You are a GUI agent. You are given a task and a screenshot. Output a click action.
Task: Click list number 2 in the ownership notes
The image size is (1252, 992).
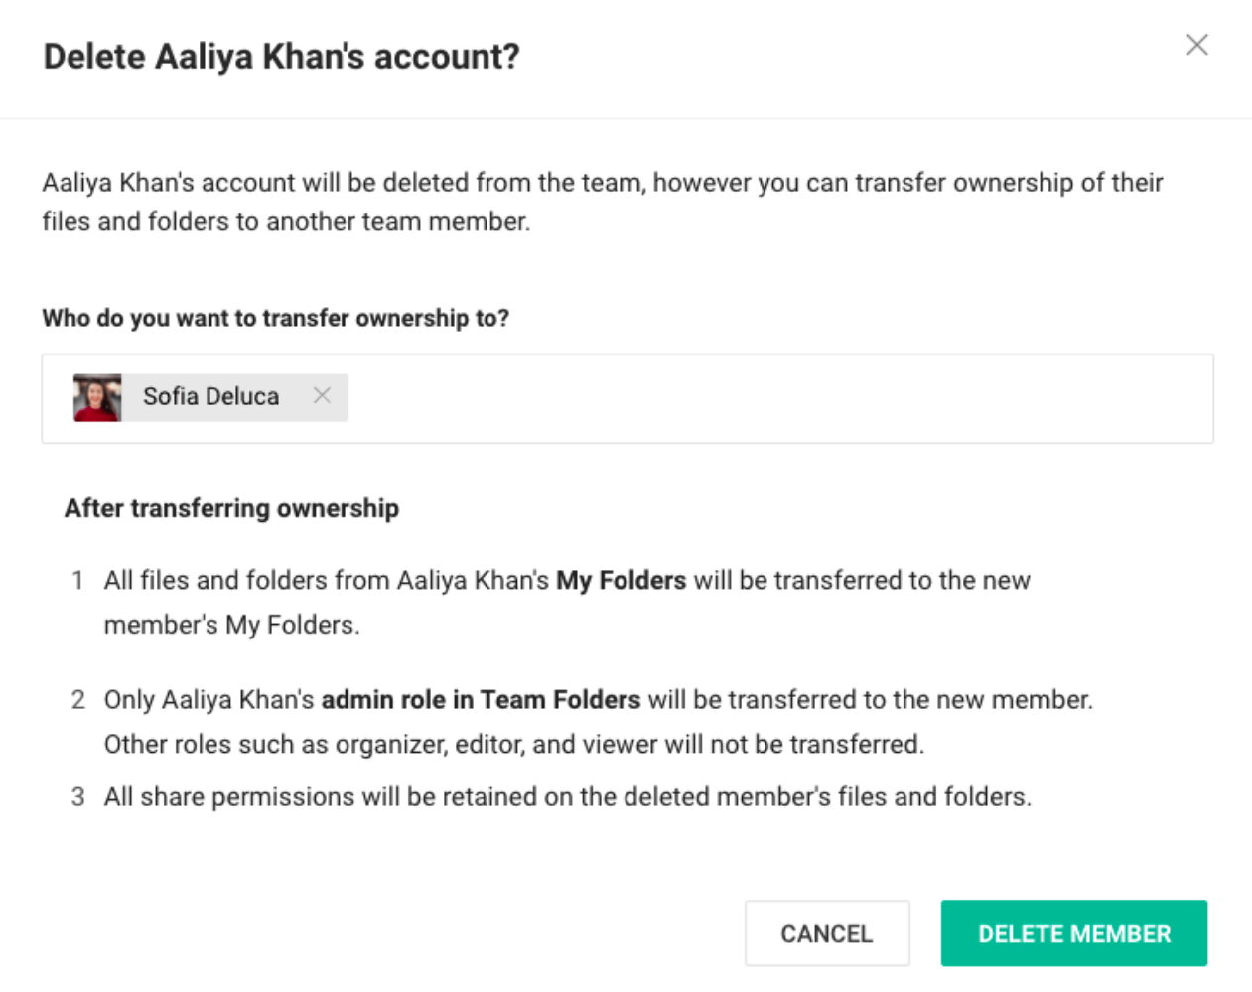(78, 699)
